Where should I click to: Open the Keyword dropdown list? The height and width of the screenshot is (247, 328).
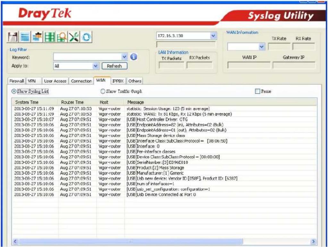(124, 57)
